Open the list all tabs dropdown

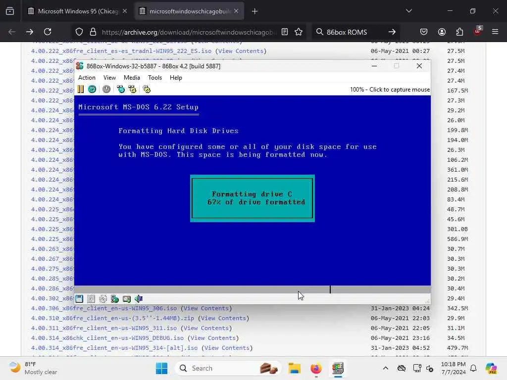tap(408, 11)
